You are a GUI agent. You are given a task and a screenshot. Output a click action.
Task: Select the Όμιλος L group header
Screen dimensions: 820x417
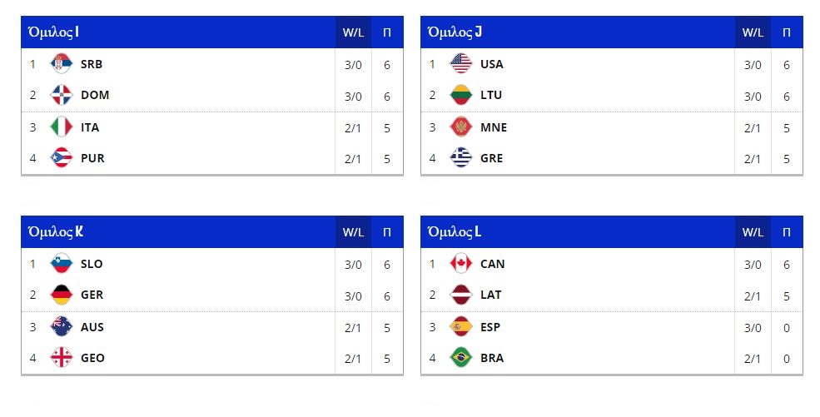(x=455, y=232)
